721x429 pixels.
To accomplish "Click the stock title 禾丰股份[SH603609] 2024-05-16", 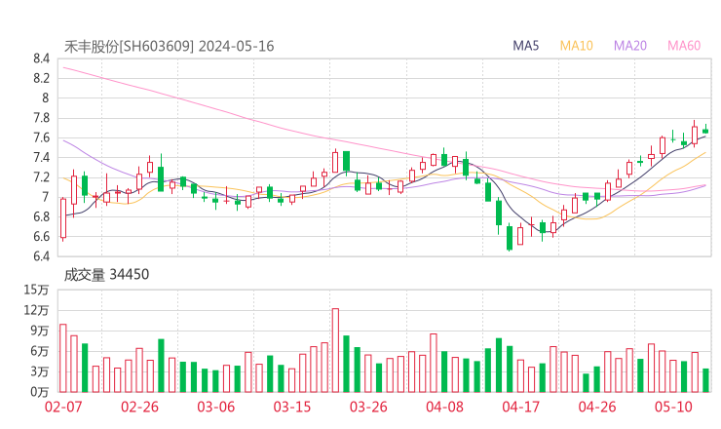I will pyautogui.click(x=169, y=47).
